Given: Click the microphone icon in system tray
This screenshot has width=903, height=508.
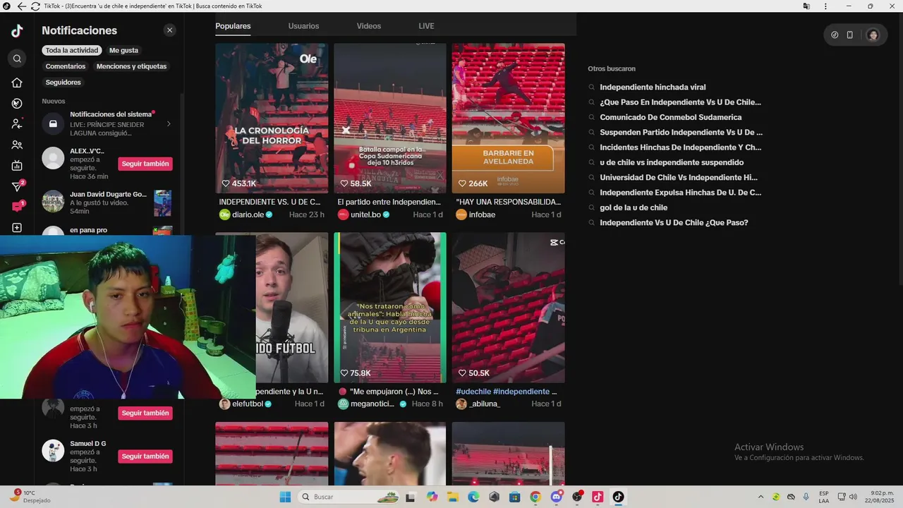Looking at the screenshot, I should tap(806, 497).
